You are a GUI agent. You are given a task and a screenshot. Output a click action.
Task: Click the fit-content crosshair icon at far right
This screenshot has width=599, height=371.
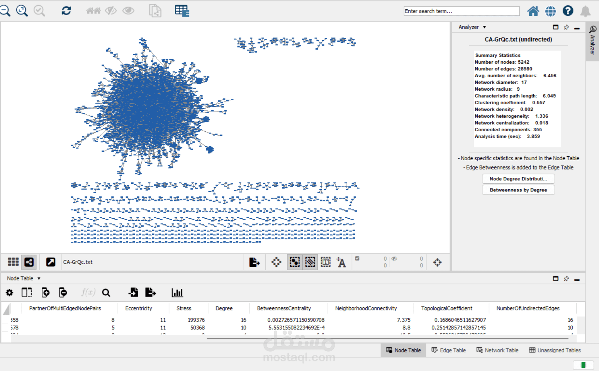click(x=437, y=263)
